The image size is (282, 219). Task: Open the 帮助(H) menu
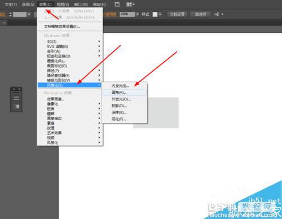click(x=99, y=5)
